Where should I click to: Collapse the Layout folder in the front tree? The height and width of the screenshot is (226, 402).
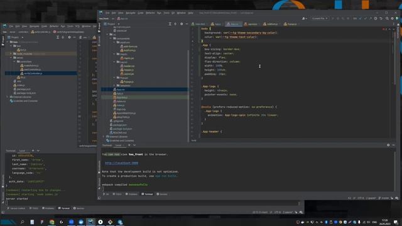point(114,62)
